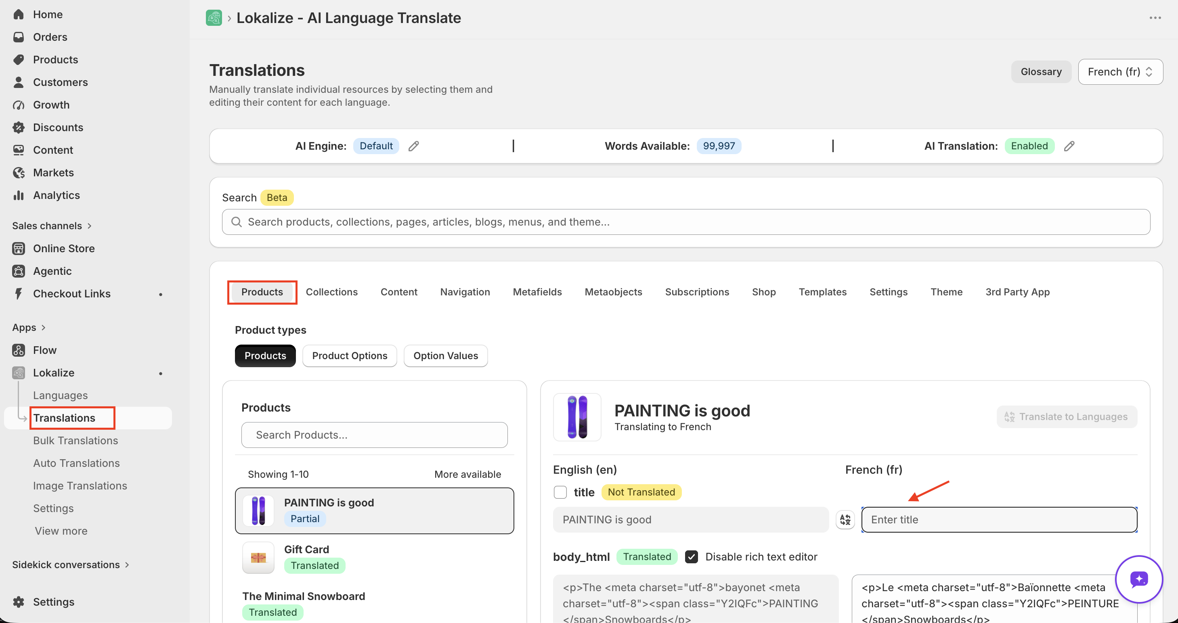
Task: Select The Minimal Snowboard product
Action: point(375,604)
